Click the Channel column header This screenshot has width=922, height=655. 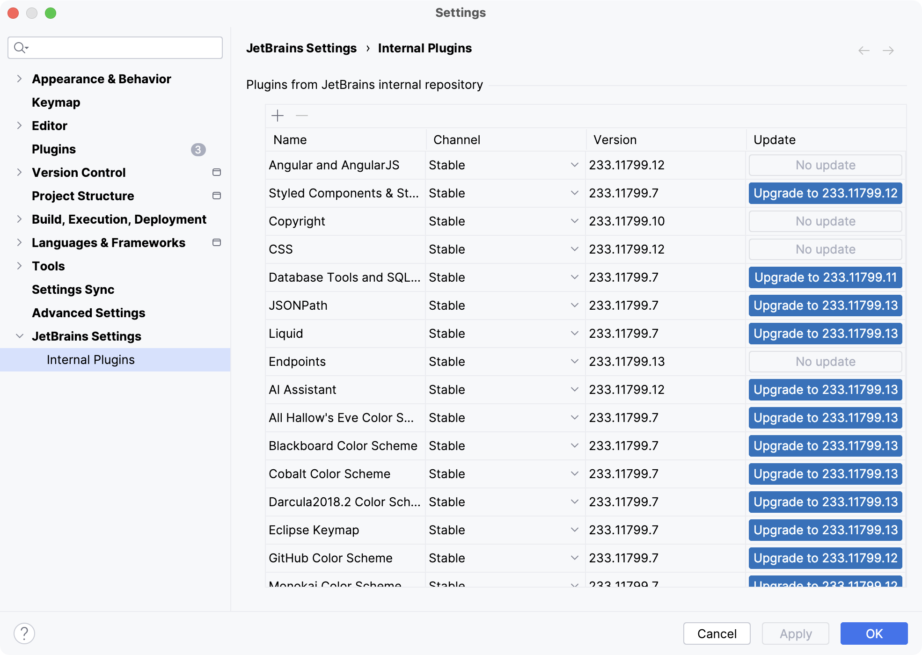pos(506,140)
